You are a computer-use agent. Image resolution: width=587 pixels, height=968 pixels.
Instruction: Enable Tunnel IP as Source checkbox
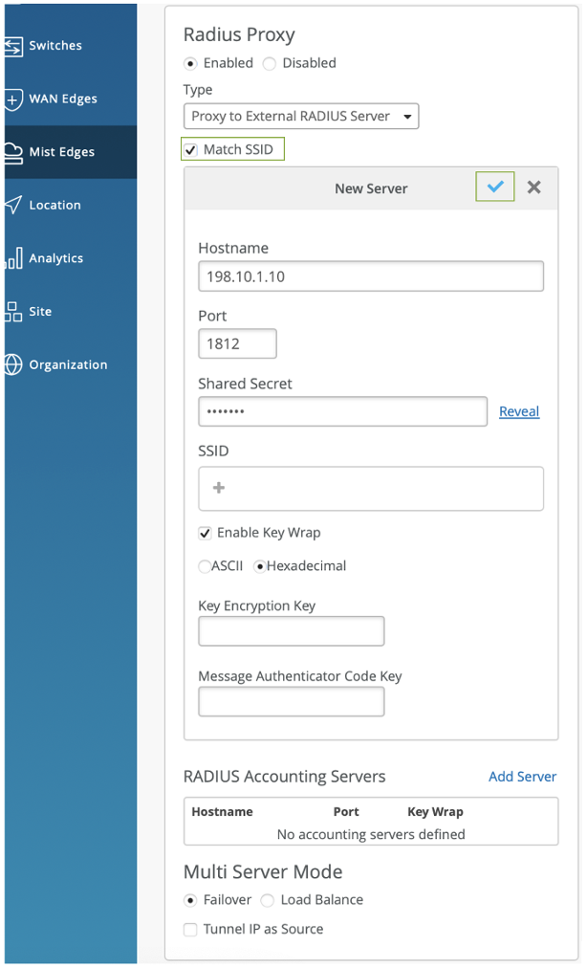[190, 929]
